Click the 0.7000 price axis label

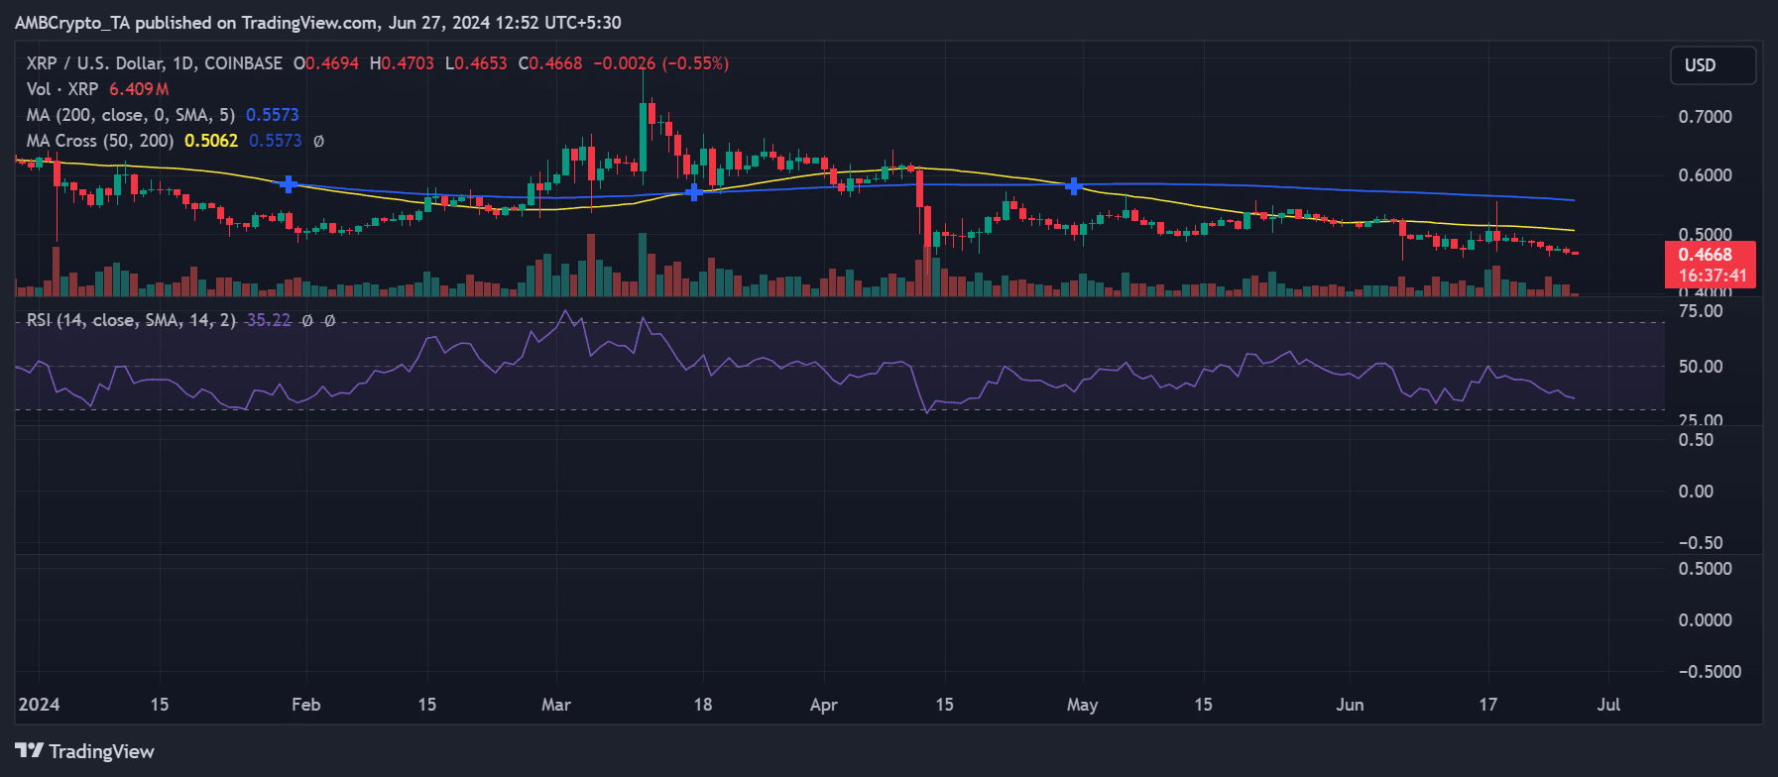pyautogui.click(x=1706, y=117)
